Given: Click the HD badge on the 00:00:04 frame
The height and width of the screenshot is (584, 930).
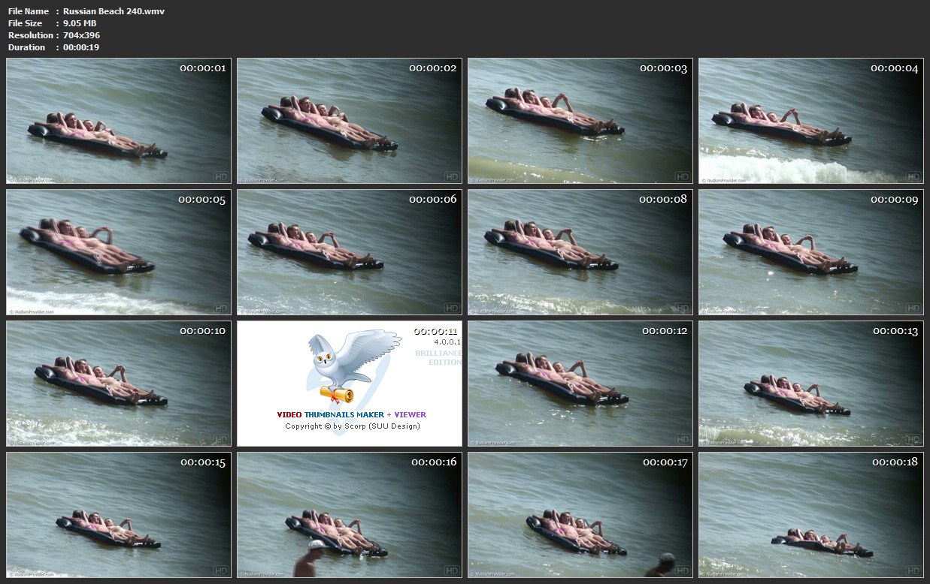Looking at the screenshot, I should click(x=913, y=176).
